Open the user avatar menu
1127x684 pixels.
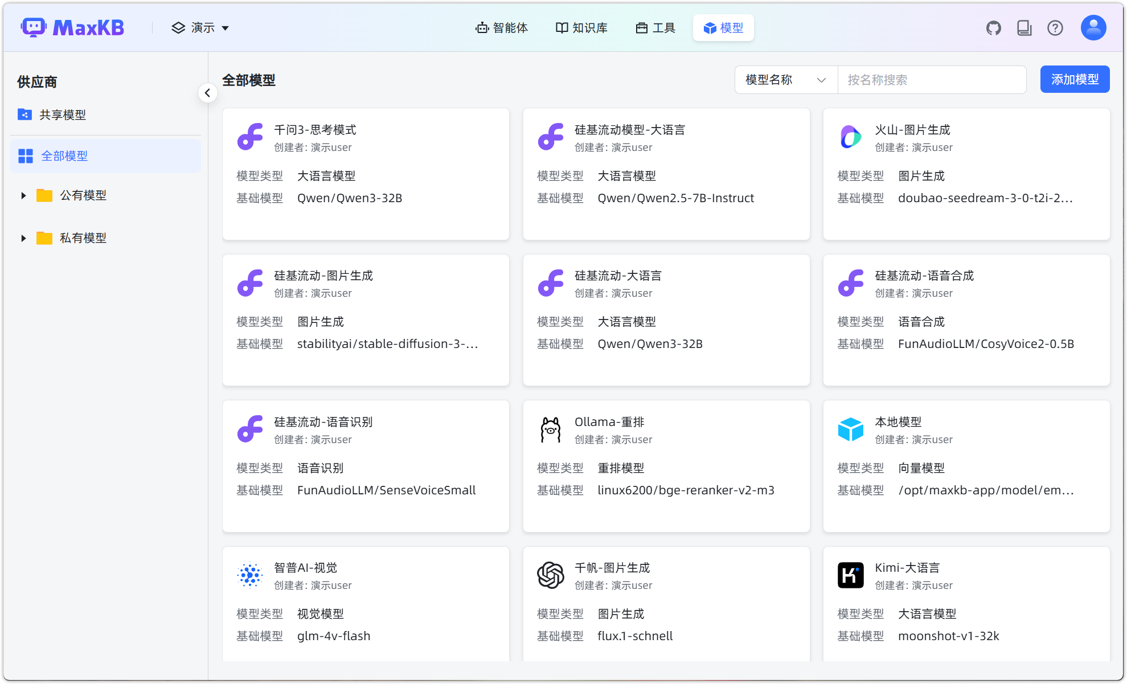1093,28
